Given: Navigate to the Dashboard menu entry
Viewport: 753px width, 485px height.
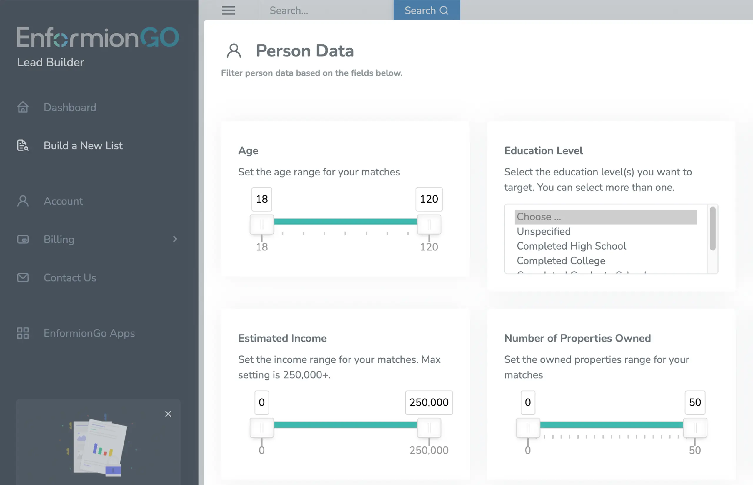Looking at the screenshot, I should pyautogui.click(x=70, y=107).
